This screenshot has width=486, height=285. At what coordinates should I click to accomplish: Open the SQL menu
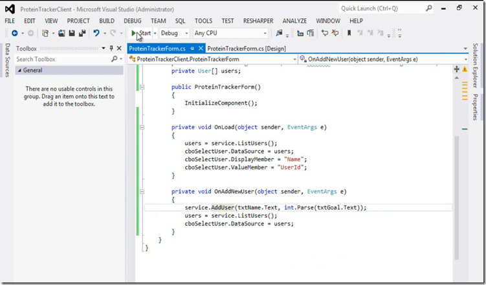pos(180,21)
